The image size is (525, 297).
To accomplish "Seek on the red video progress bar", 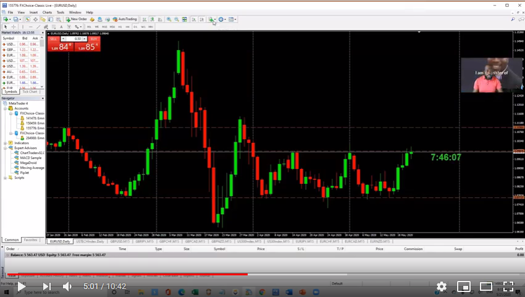I will 127,274.
